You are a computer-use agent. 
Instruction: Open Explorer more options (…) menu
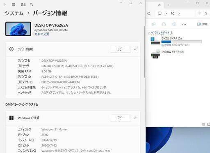184,24
